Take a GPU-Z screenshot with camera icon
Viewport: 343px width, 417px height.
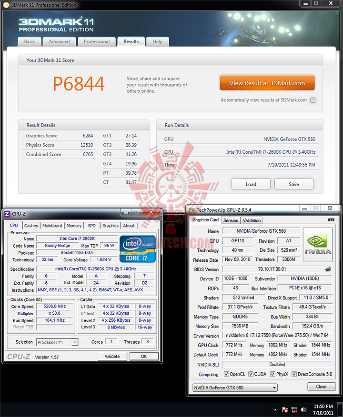coord(331,219)
